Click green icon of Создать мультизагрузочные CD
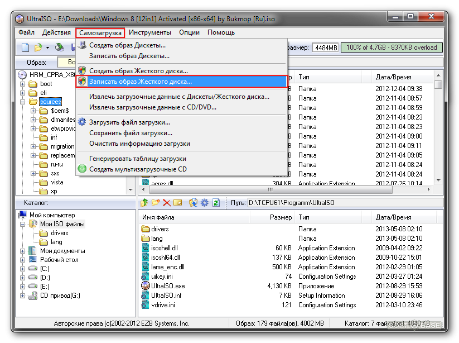This screenshot has width=459, height=343. pyautogui.click(x=82, y=169)
